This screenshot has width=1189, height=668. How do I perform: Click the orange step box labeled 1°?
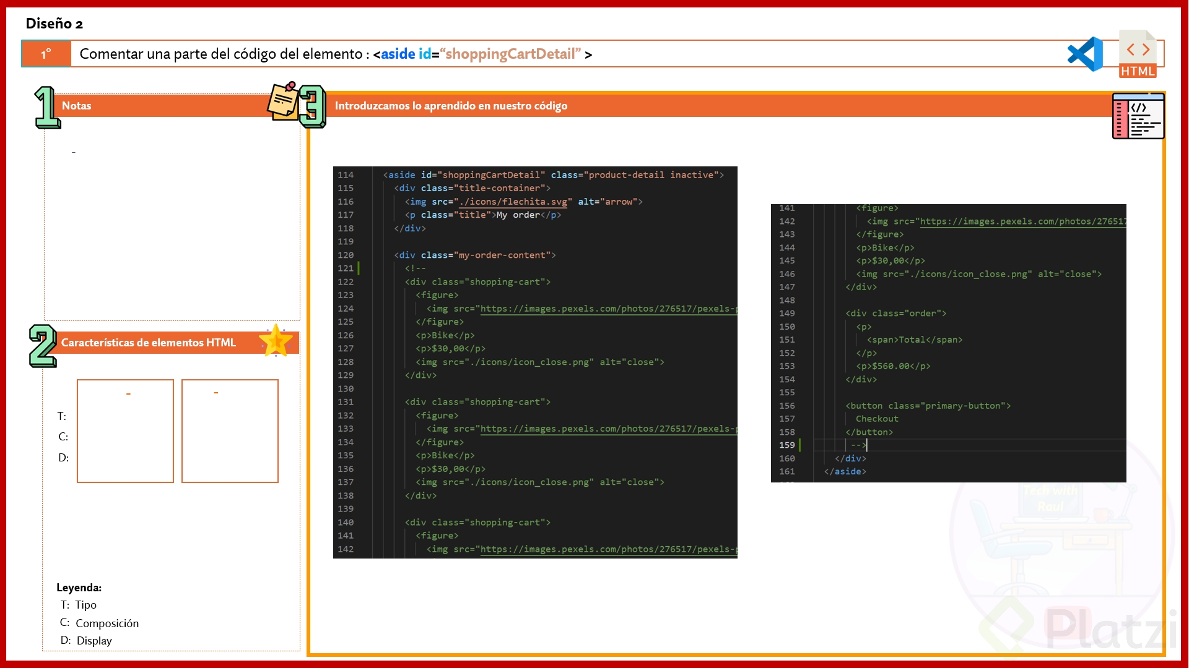pos(46,54)
